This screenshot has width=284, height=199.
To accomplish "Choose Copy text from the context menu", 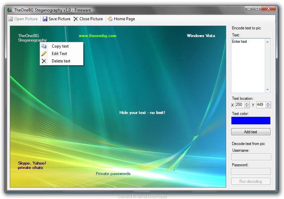I will pyautogui.click(x=62, y=46).
